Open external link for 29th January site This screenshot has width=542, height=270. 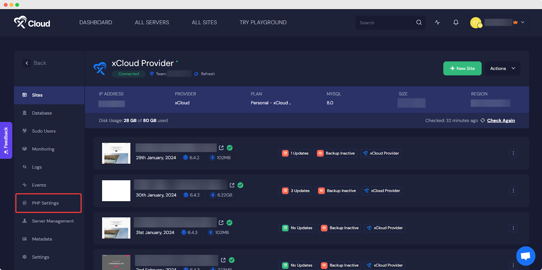(x=221, y=148)
